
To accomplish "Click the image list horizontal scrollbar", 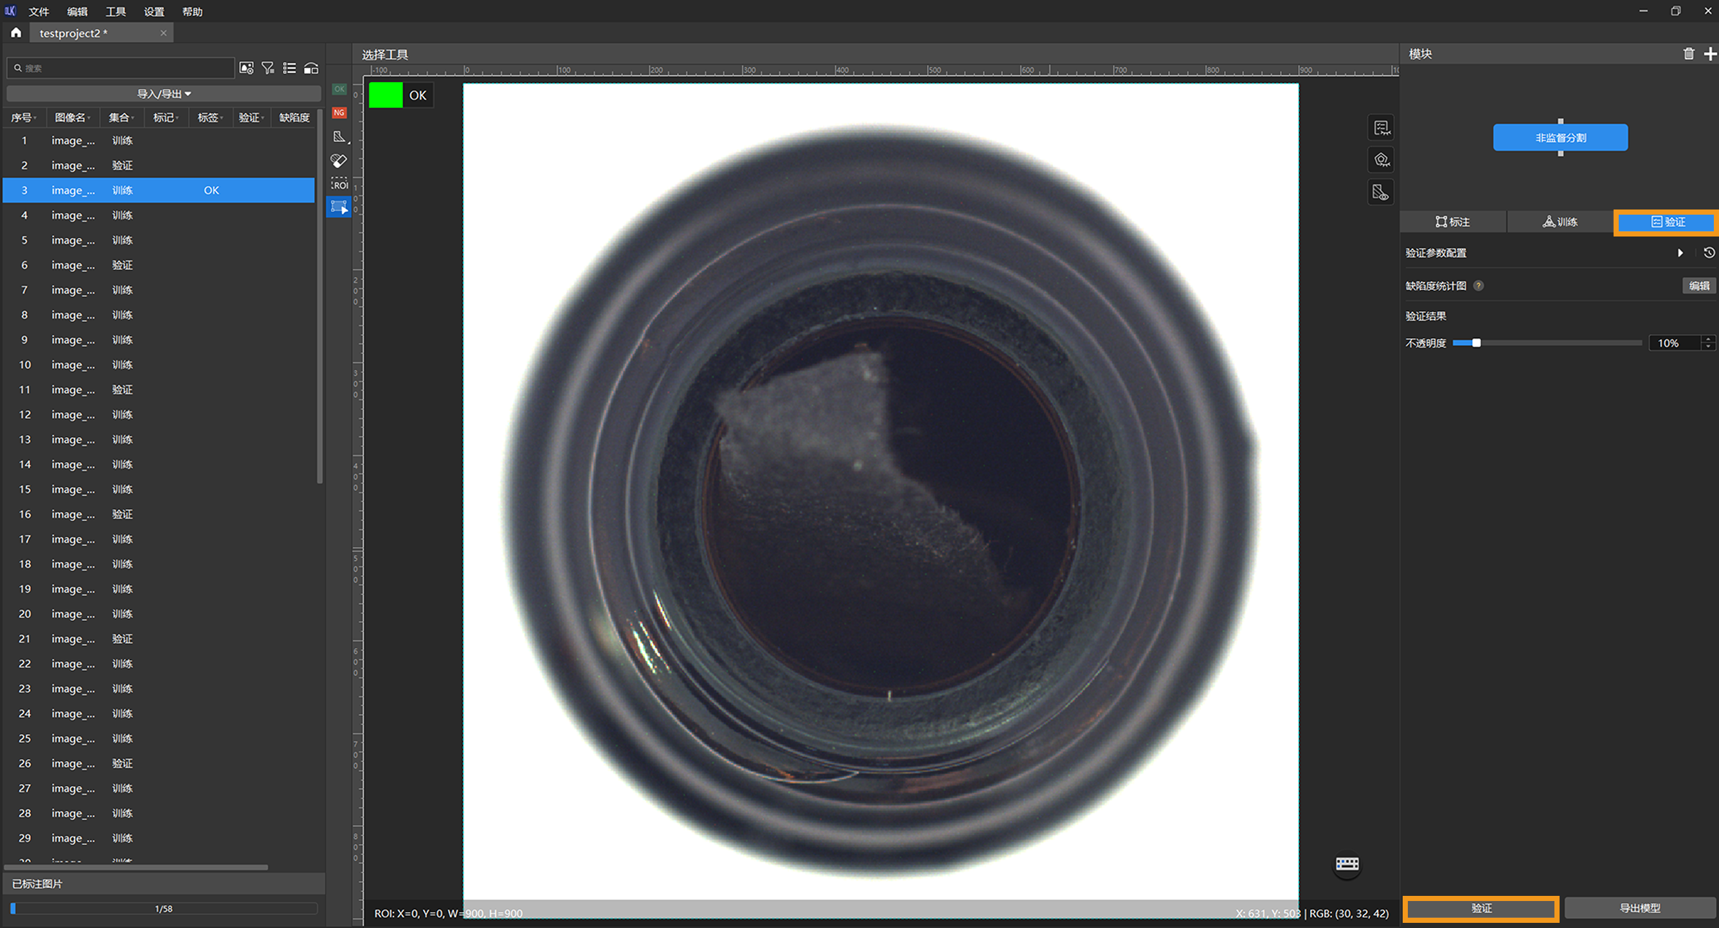I will (x=136, y=868).
